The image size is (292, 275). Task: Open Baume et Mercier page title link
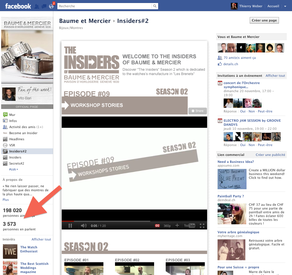coord(85,21)
